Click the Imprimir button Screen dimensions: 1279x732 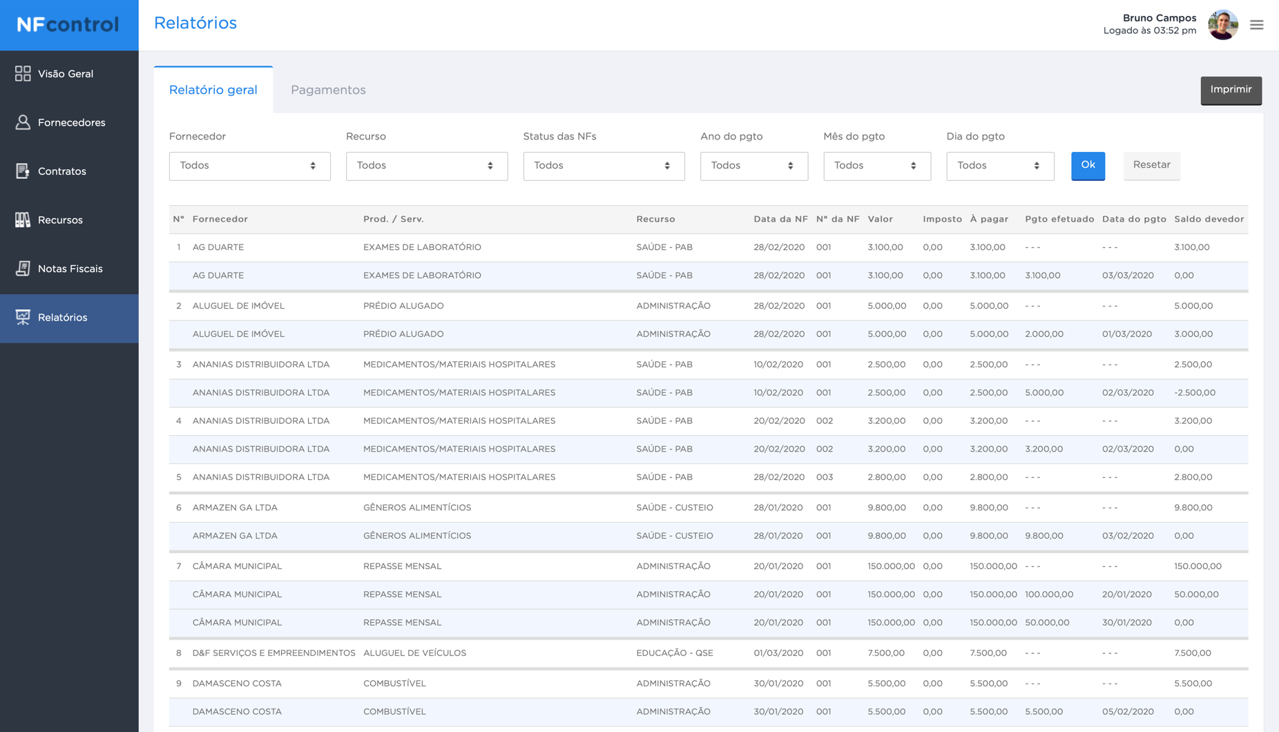(x=1231, y=90)
